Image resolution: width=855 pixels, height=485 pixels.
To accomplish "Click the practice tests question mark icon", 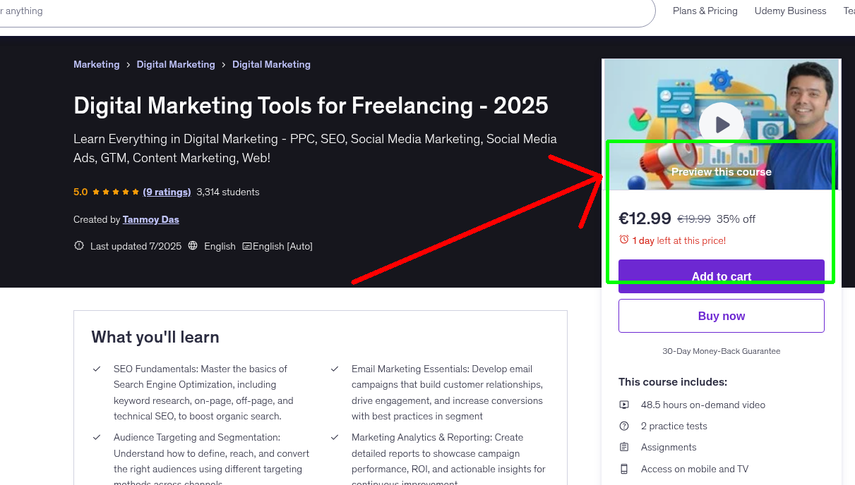I will [624, 426].
